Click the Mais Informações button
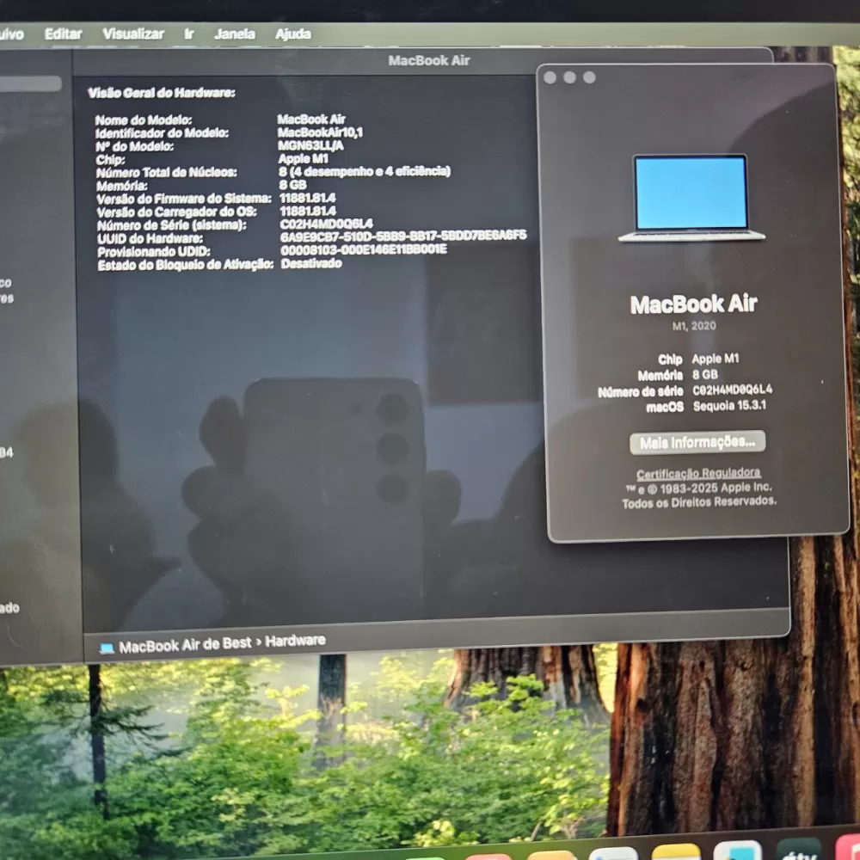The width and height of the screenshot is (860, 860). [x=697, y=442]
